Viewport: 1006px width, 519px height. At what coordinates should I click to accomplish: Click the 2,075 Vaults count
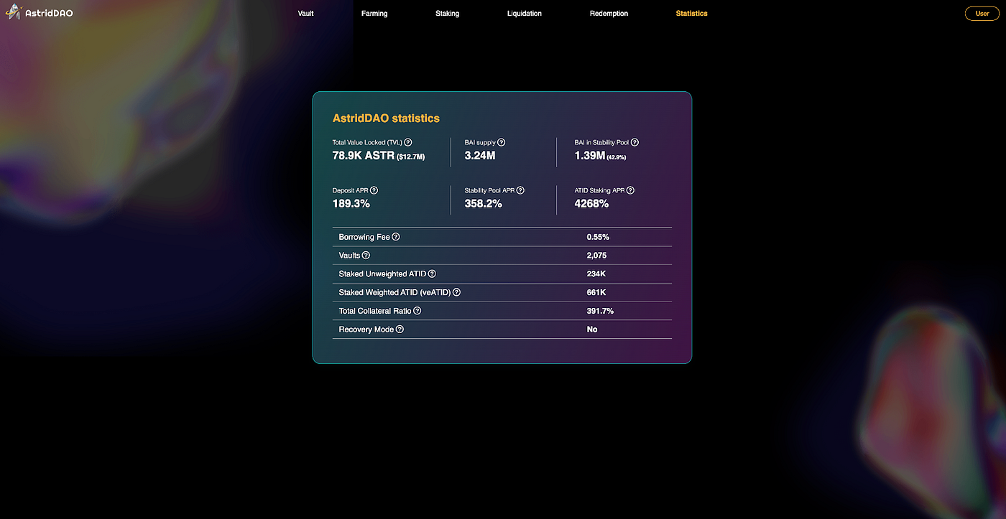tap(597, 256)
